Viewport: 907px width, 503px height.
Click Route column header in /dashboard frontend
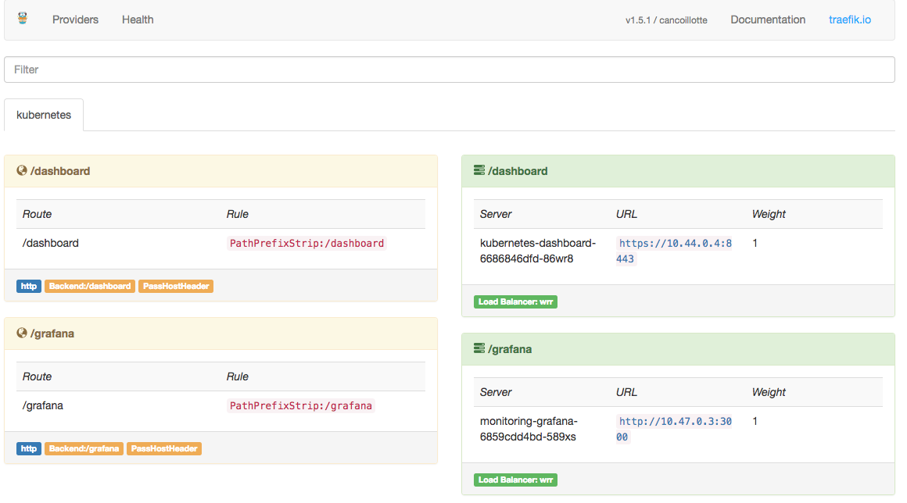[x=37, y=214]
